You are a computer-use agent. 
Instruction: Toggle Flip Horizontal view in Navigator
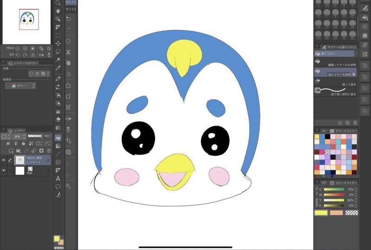coord(41,55)
